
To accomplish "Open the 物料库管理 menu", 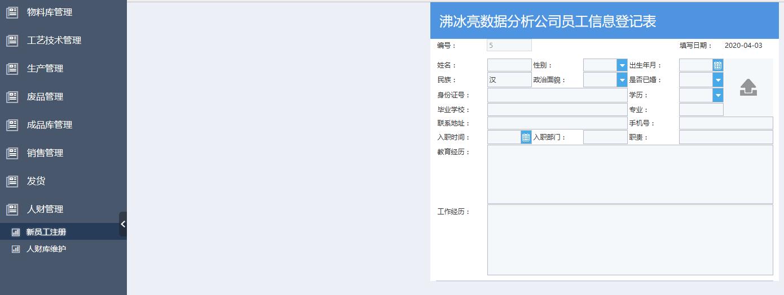I will (63, 12).
